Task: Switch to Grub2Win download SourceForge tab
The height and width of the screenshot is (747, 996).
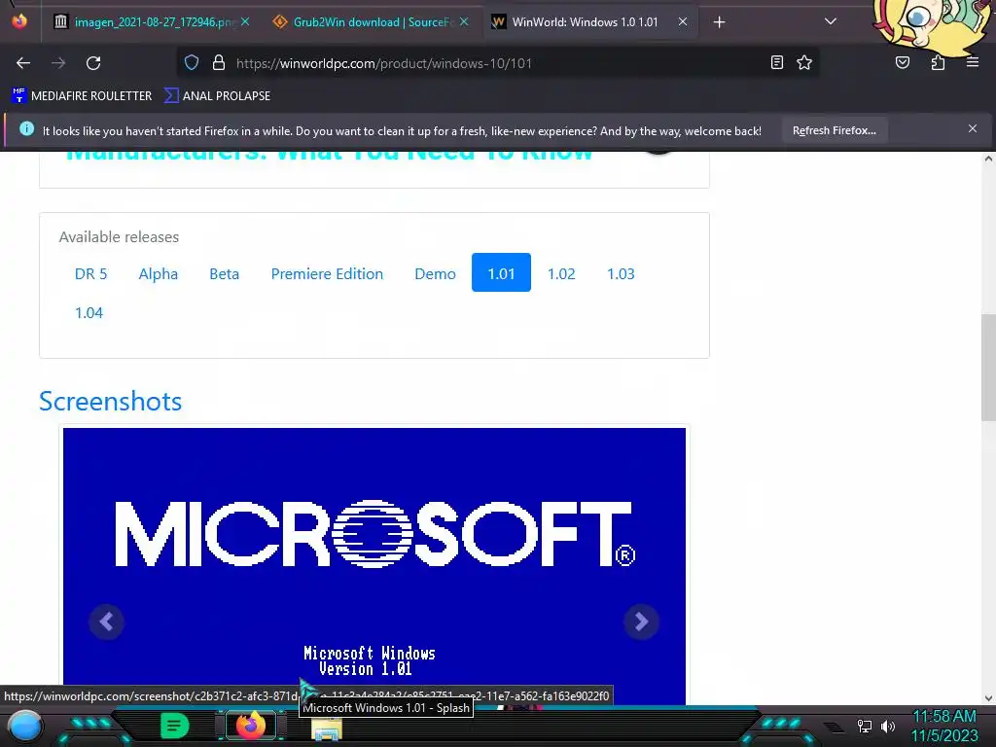Action: pos(371,21)
